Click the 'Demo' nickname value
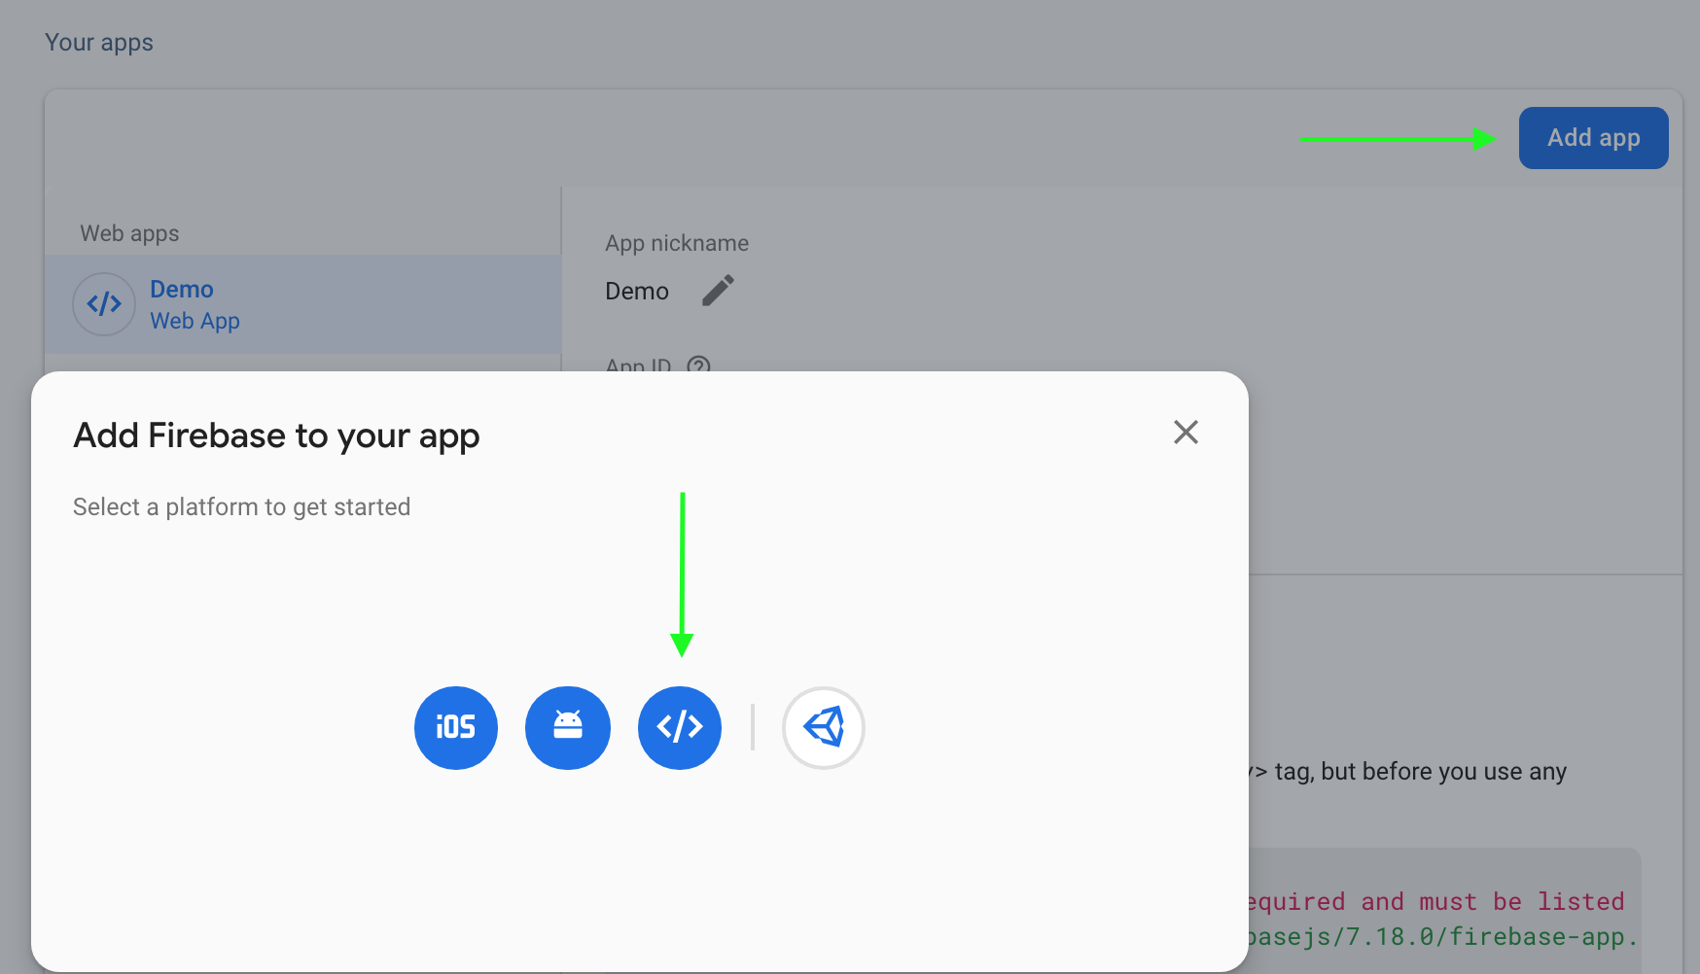Screen dimensions: 1700x974 pos(637,292)
